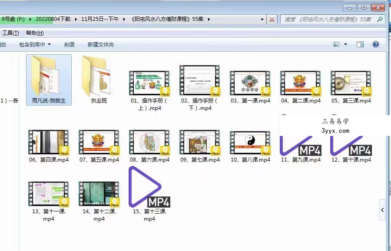Viewport: 391px width, 251px height.
Task: Select the 06、第四课.mp4 file thumbnail
Action: (49, 142)
